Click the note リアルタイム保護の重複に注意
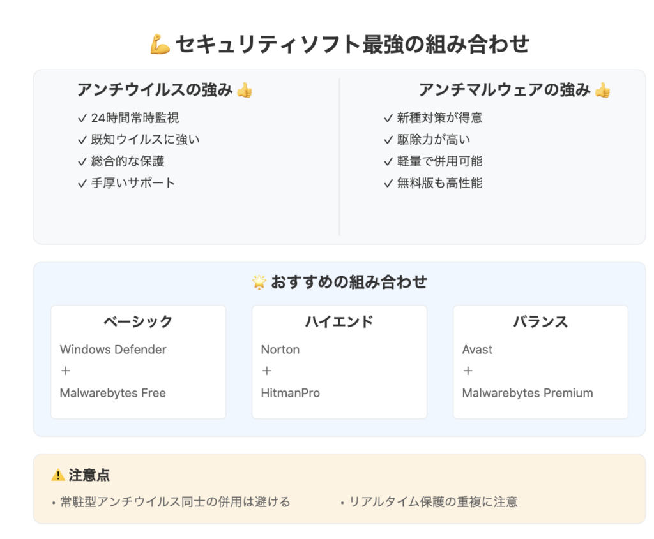This screenshot has height=539, width=654. click(x=433, y=502)
